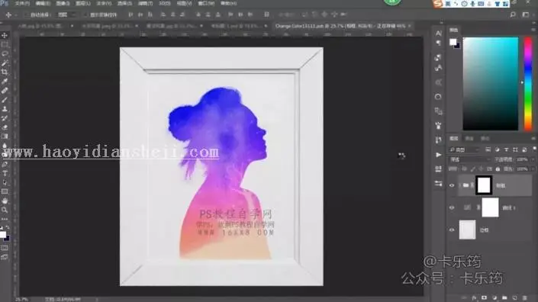
Task: Open status bar info arrow menu
Action: coord(97,299)
